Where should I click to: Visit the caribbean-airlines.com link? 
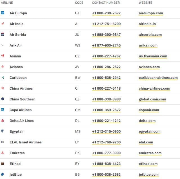pyautogui.click(x=158, y=78)
